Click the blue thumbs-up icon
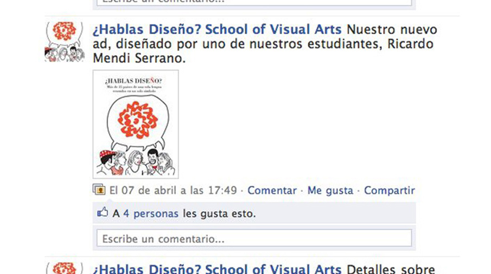Viewport: 491px width, 274px height. (103, 212)
